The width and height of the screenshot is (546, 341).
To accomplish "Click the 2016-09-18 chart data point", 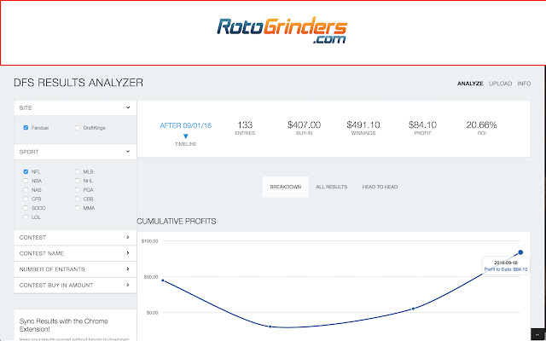I will (520, 252).
